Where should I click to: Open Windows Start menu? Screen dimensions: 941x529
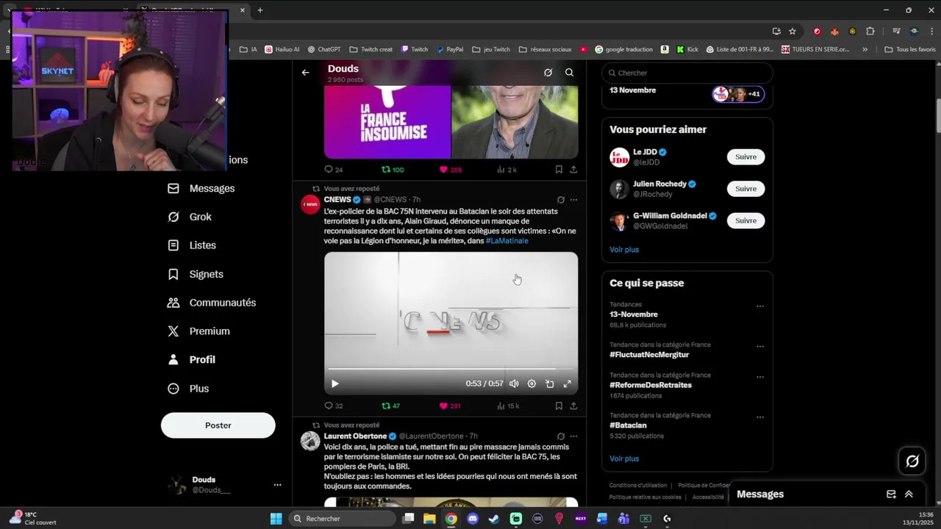point(276,519)
